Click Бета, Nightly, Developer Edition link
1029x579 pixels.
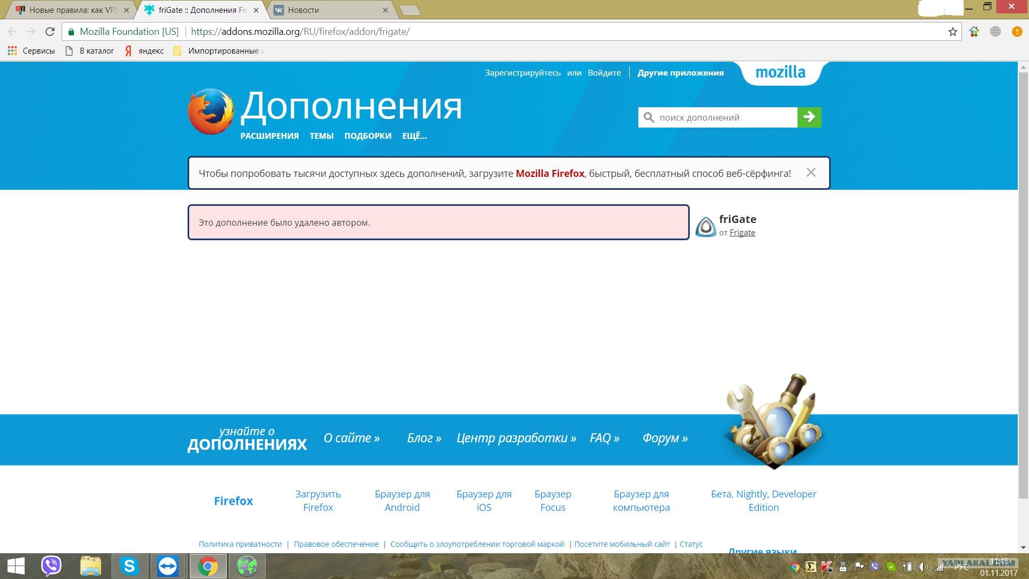pyautogui.click(x=764, y=501)
